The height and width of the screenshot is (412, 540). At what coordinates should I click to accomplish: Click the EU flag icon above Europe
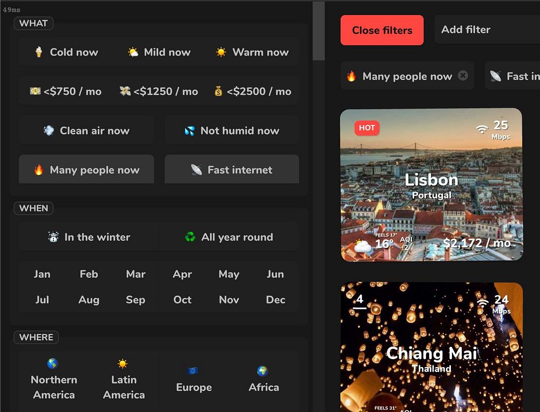pos(193,370)
